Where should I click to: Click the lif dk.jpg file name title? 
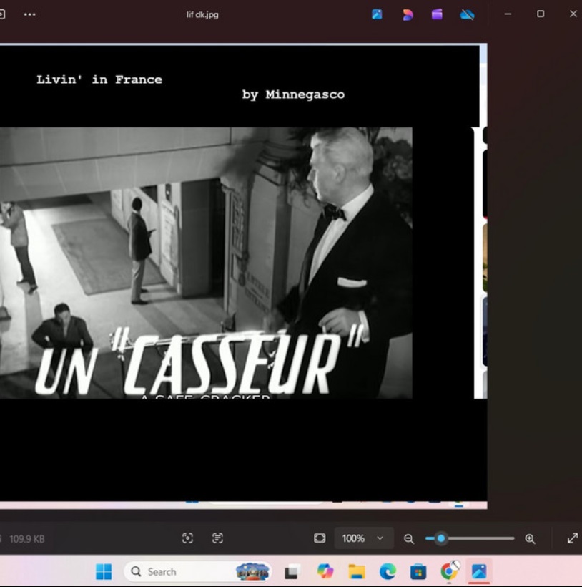(x=202, y=15)
